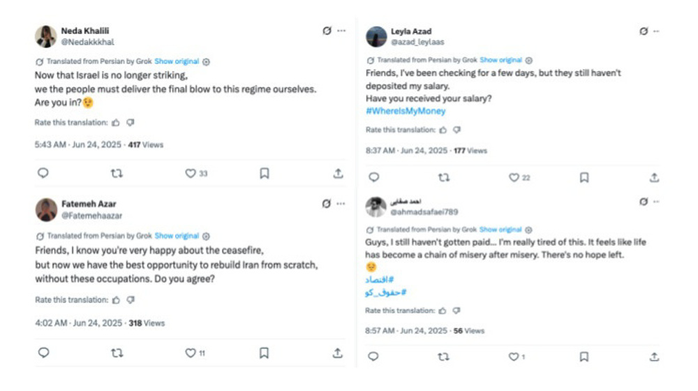
Task: Share Neda Khalili's tweet
Action: pyautogui.click(x=338, y=174)
